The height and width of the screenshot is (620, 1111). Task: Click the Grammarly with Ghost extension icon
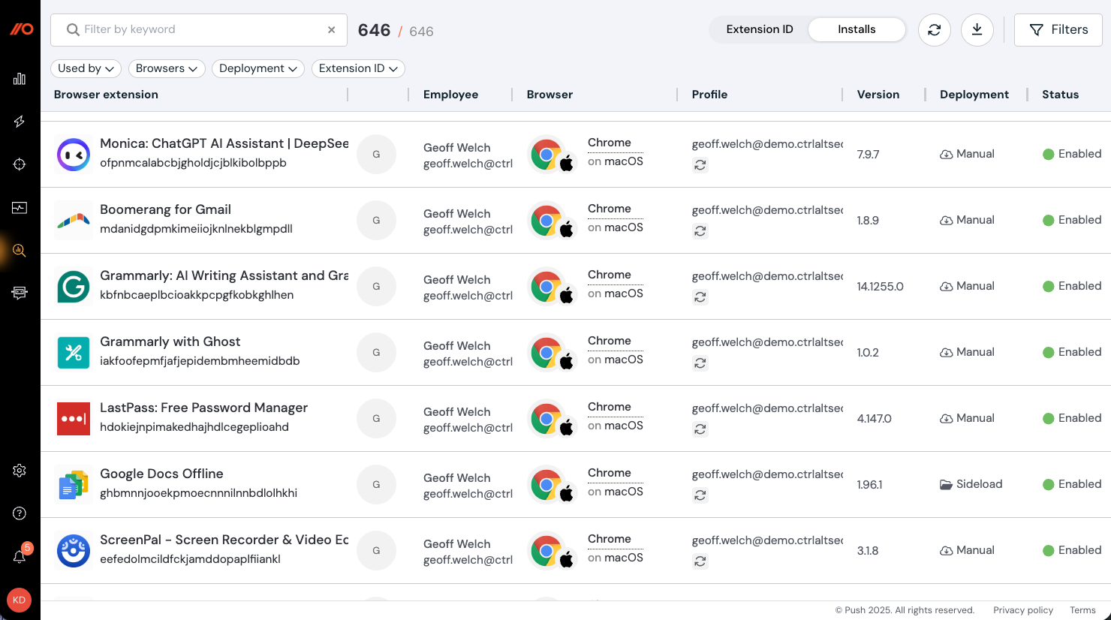click(x=74, y=353)
